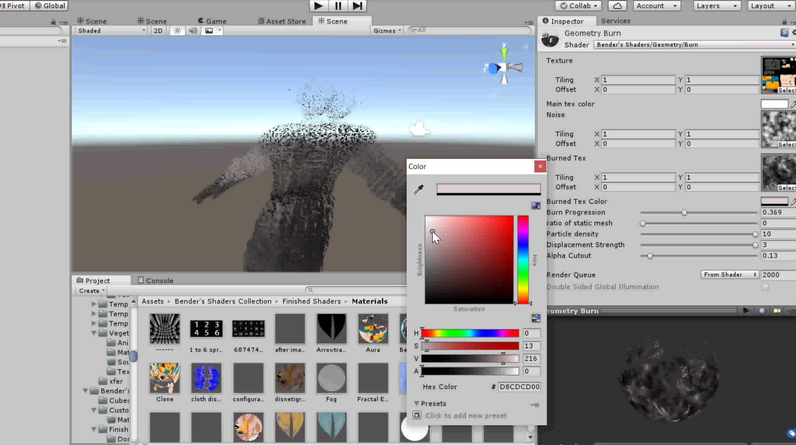Click the Main tex color swatch
This screenshot has height=445, width=796.
(x=774, y=104)
